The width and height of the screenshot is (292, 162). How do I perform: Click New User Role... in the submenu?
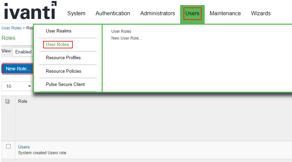pos(126,38)
